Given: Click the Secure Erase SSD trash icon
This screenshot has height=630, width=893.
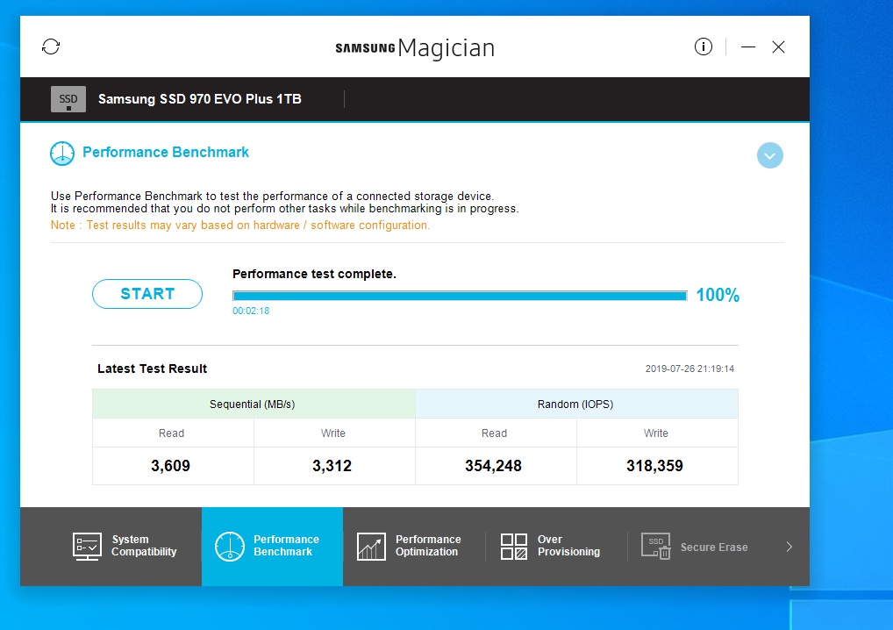Looking at the screenshot, I should [655, 547].
